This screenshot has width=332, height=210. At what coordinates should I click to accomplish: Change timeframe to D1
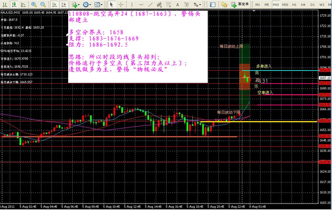312,5
